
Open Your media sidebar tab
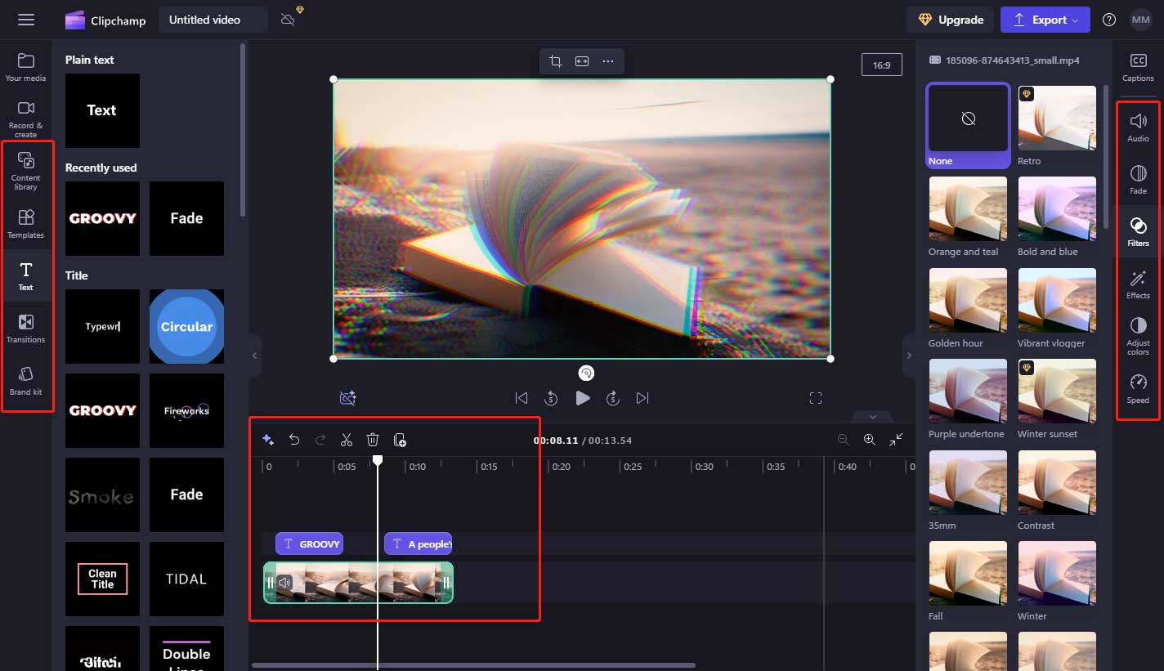pyautogui.click(x=25, y=67)
